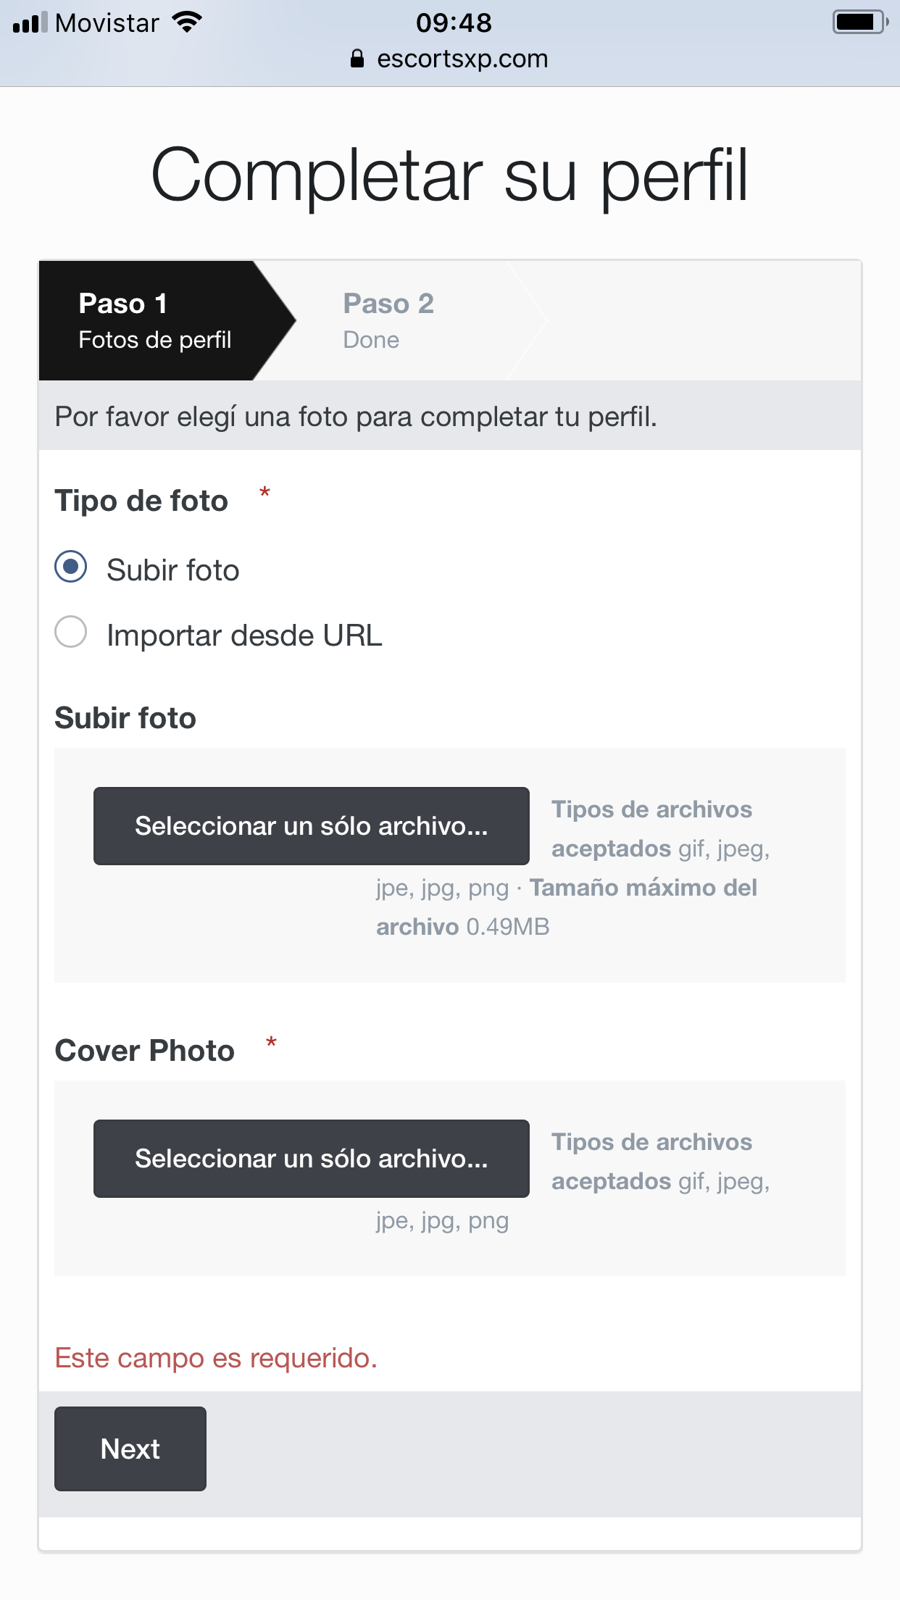Tap the lock icon beside the URL

point(357,59)
